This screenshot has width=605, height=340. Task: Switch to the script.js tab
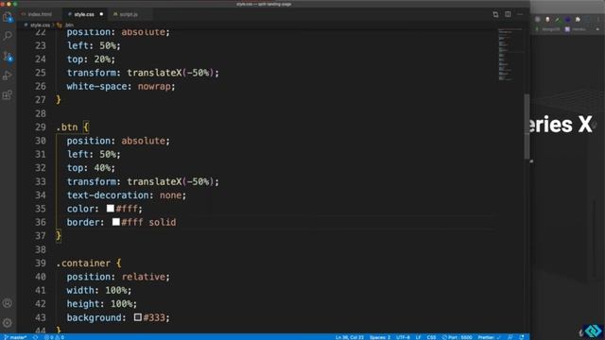(x=129, y=14)
